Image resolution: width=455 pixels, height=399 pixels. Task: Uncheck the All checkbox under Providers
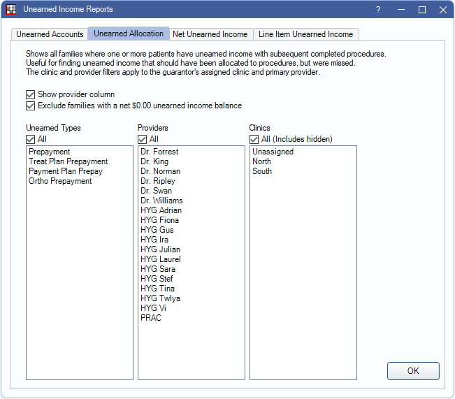click(x=143, y=139)
